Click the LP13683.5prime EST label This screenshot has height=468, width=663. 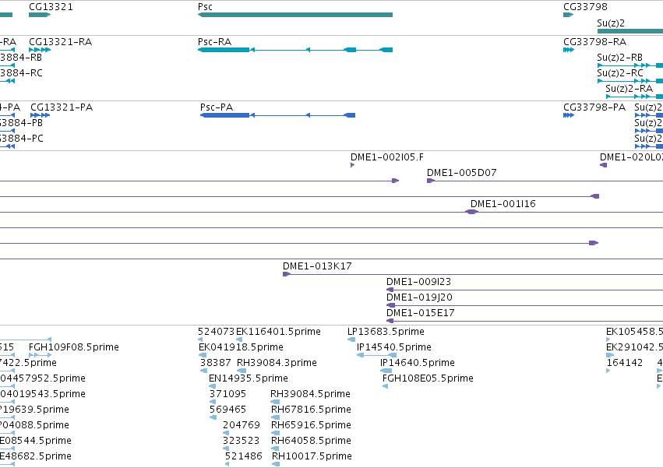(x=386, y=332)
